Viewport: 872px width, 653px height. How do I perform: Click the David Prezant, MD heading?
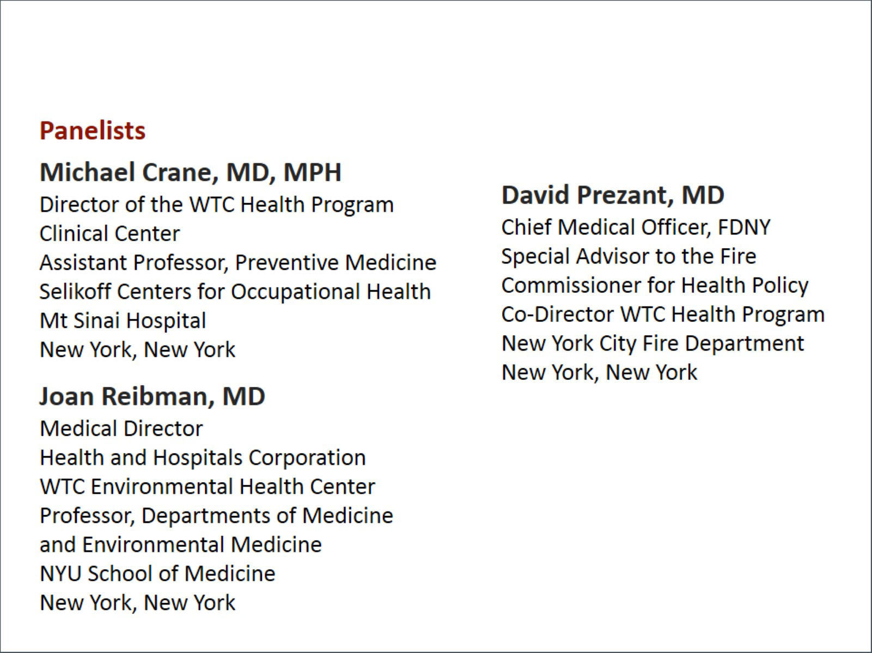[613, 195]
